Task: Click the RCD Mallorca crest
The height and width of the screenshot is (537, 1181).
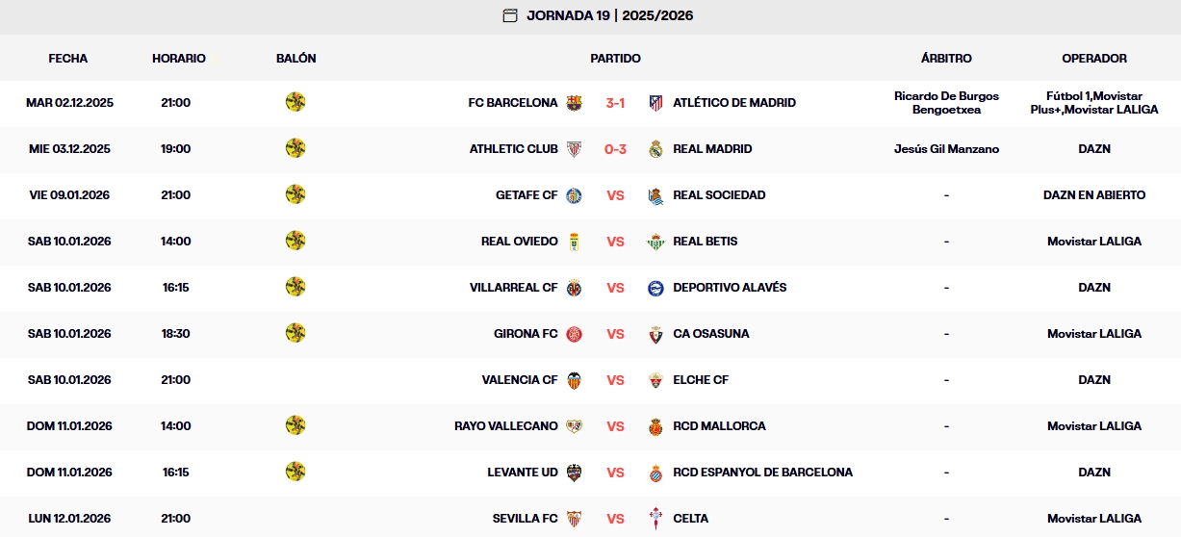Action: pyautogui.click(x=655, y=426)
